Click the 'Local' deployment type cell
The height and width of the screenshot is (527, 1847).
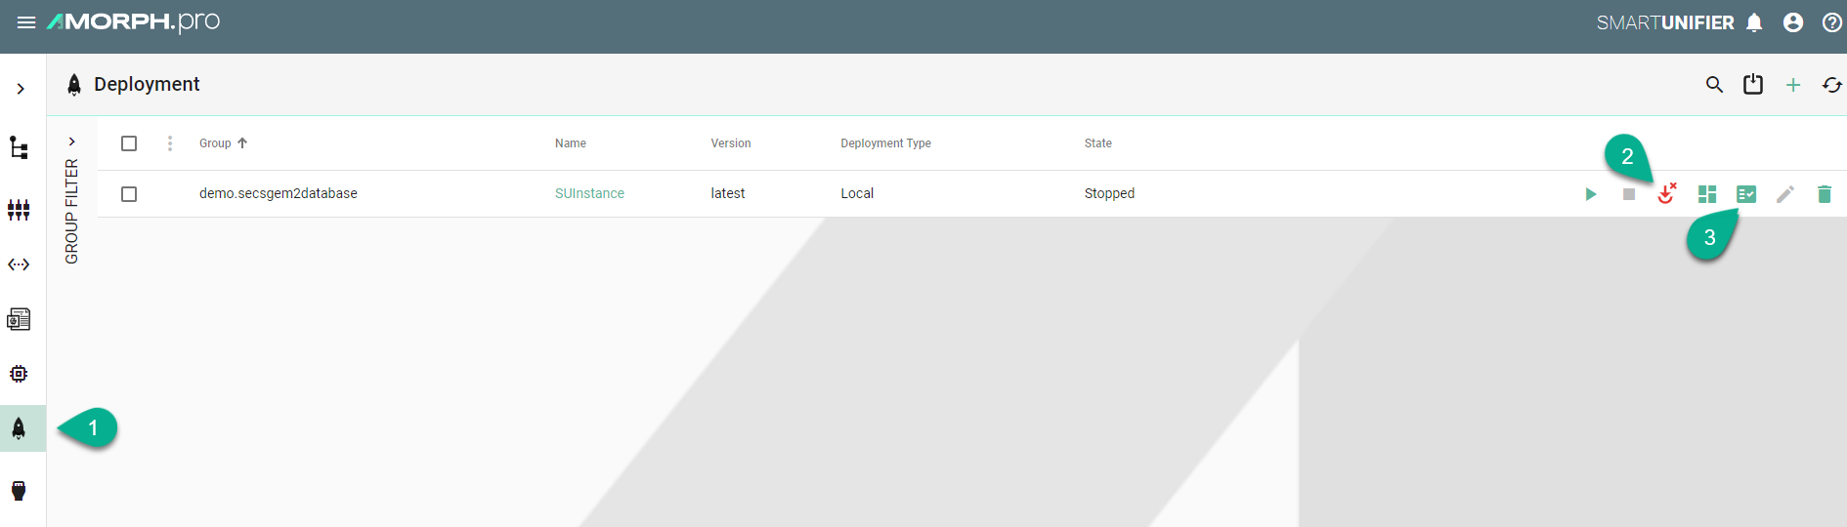857,193
